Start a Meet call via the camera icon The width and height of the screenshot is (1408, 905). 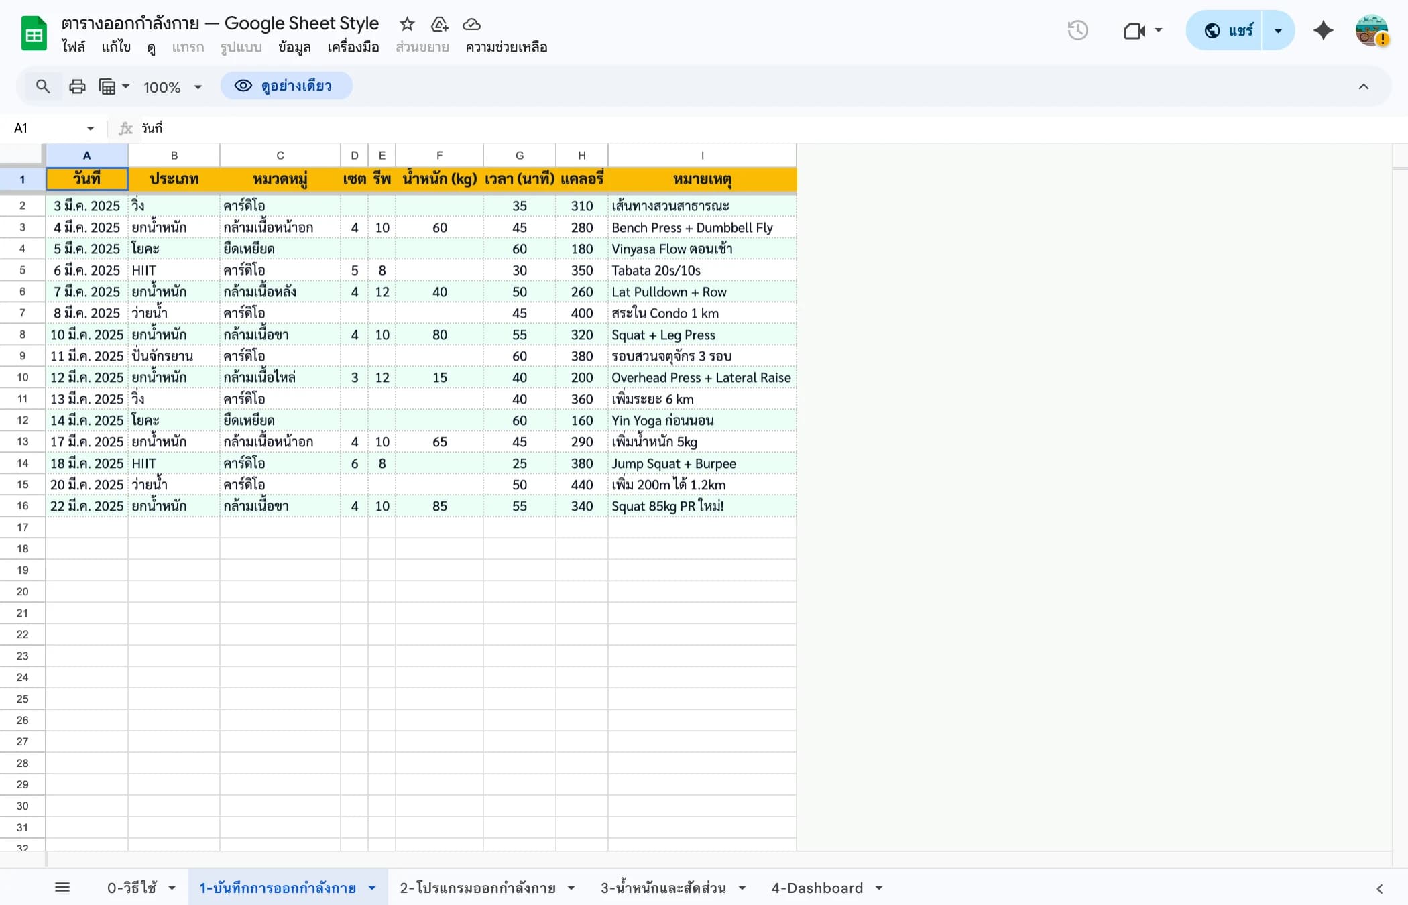pos(1133,31)
